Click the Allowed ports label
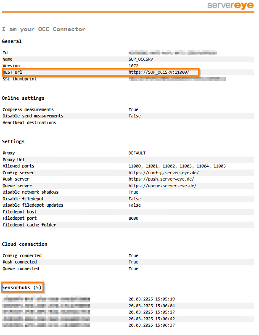This screenshot has width=259, height=335. point(18,166)
